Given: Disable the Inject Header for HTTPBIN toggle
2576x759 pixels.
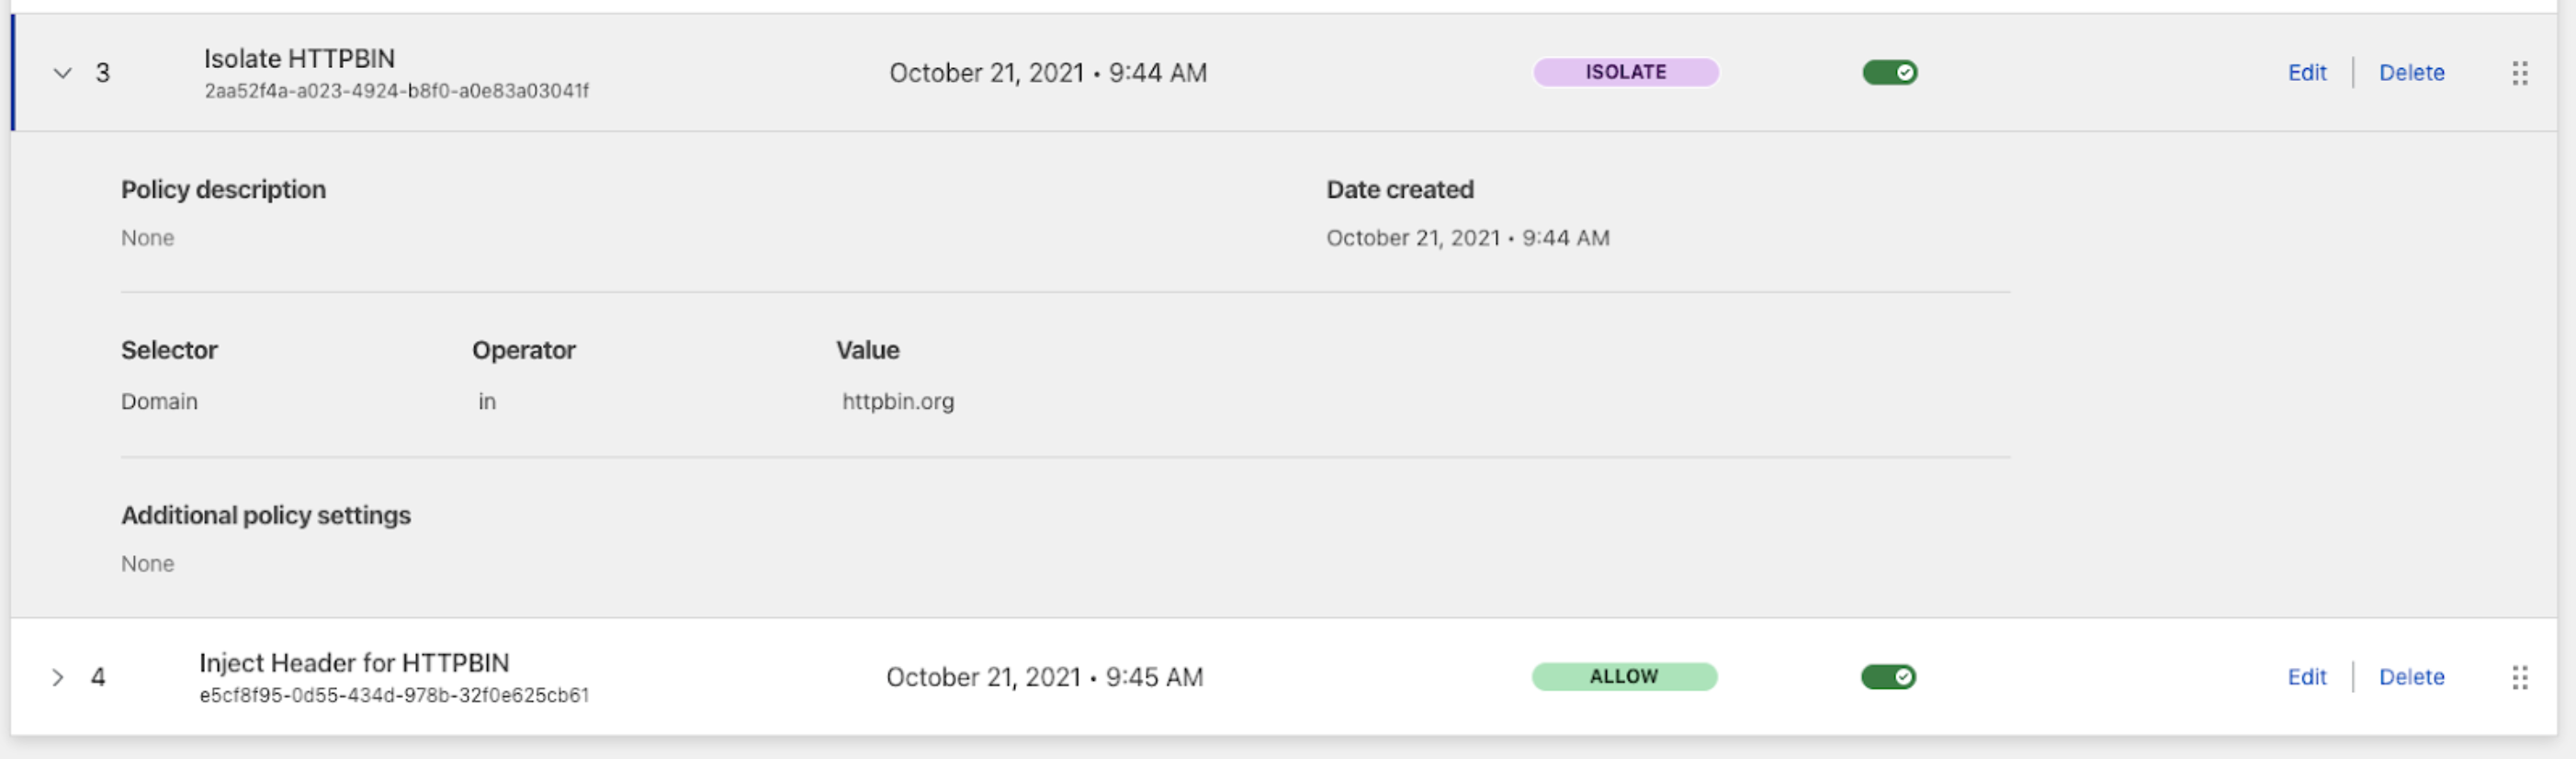Looking at the screenshot, I should (x=1888, y=677).
